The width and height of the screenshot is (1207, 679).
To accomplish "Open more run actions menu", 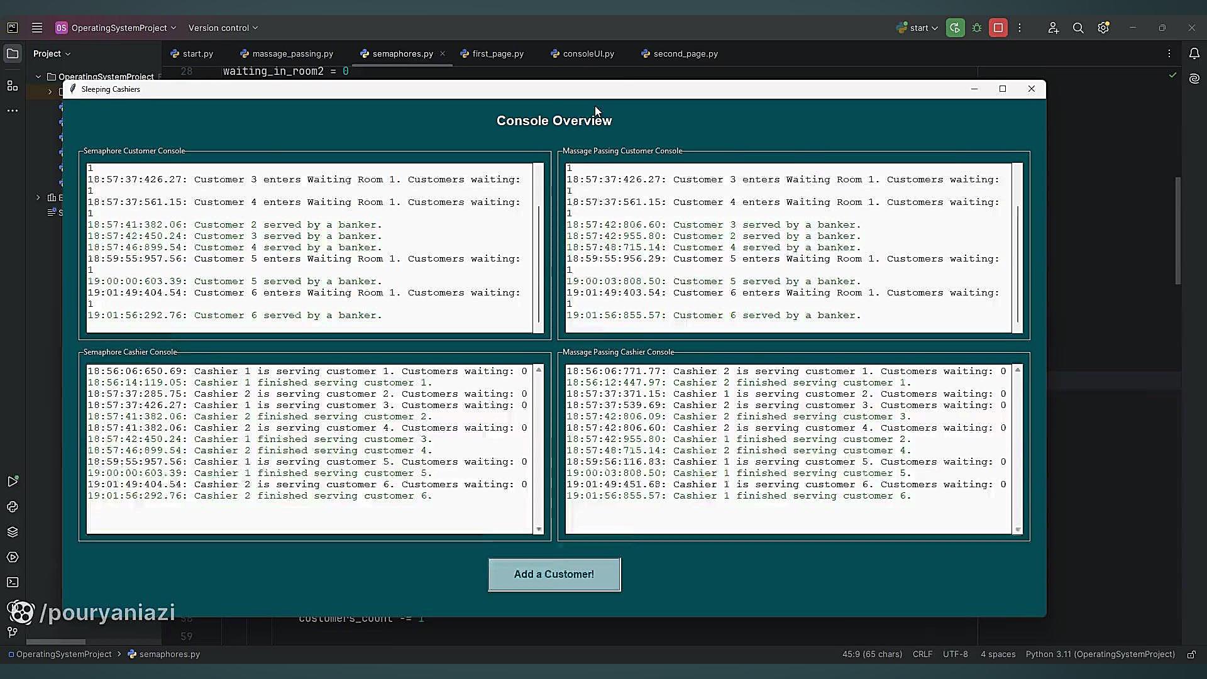I will tap(1020, 28).
